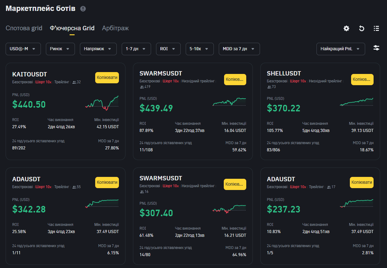Viewport: 387px width, 268px height.
Task: Click the 16.21 USDT minimum investment
Action: coord(235,236)
